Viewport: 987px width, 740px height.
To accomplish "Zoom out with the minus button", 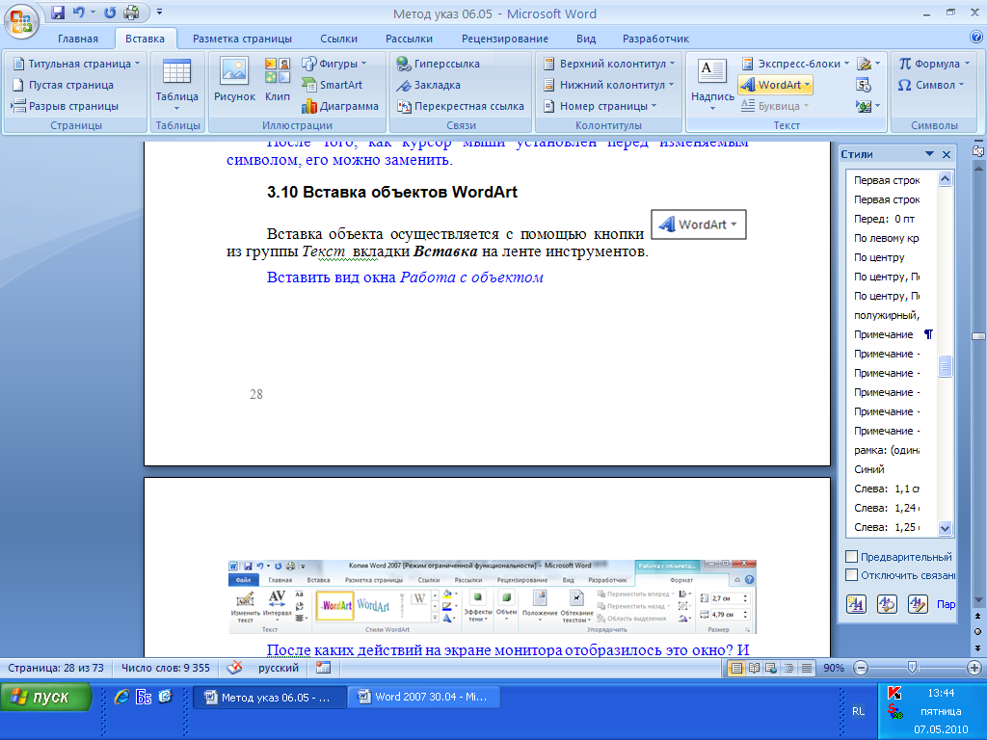I will click(861, 669).
